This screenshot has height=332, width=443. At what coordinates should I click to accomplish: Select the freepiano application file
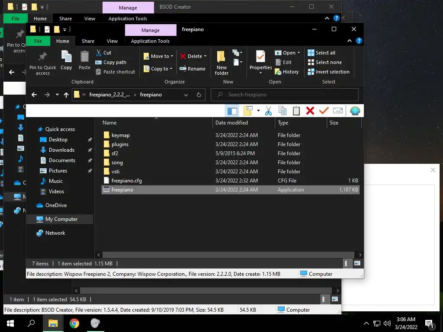(x=230, y=190)
